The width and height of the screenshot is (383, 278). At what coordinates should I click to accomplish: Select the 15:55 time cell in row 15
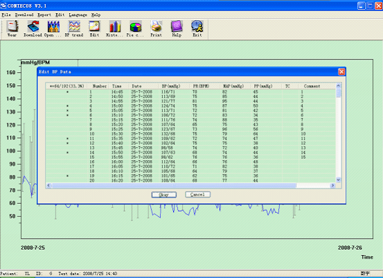tap(117, 157)
